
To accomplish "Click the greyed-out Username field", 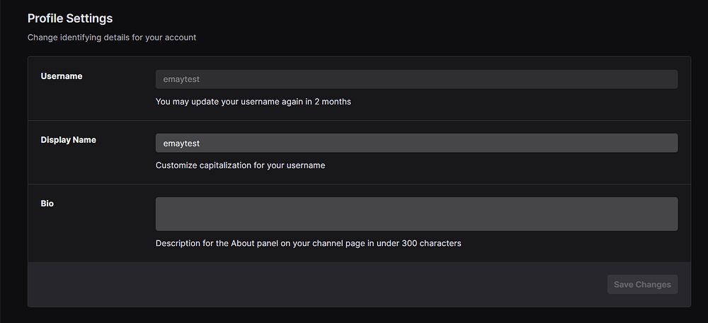I will (416, 79).
